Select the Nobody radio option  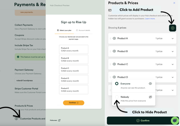point(117,97)
